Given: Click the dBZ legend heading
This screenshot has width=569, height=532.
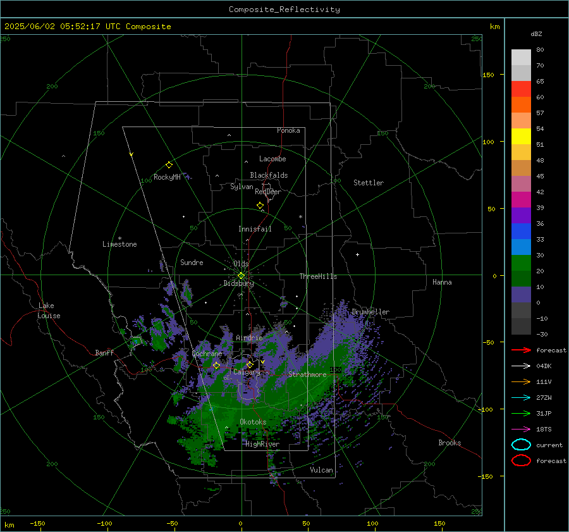Looking at the screenshot, I should click(536, 34).
